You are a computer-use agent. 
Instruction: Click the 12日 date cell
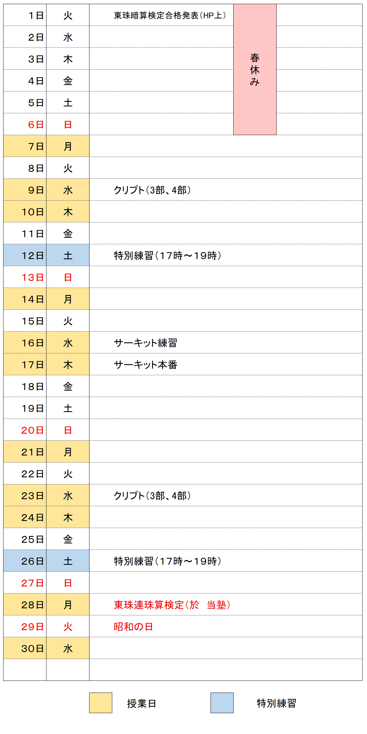[x=25, y=255]
